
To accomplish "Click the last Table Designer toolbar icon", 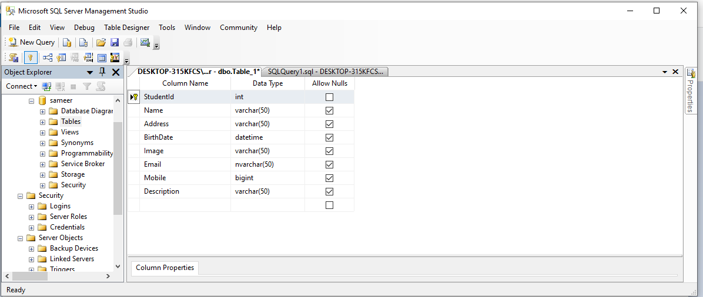I will click(x=115, y=58).
